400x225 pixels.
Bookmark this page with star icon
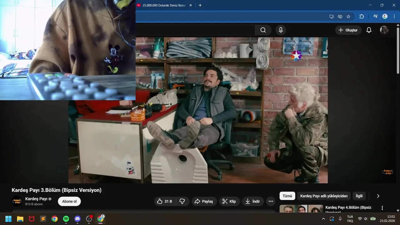(348, 17)
